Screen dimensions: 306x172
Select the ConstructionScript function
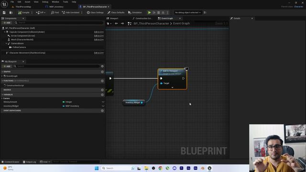[x=15, y=86]
